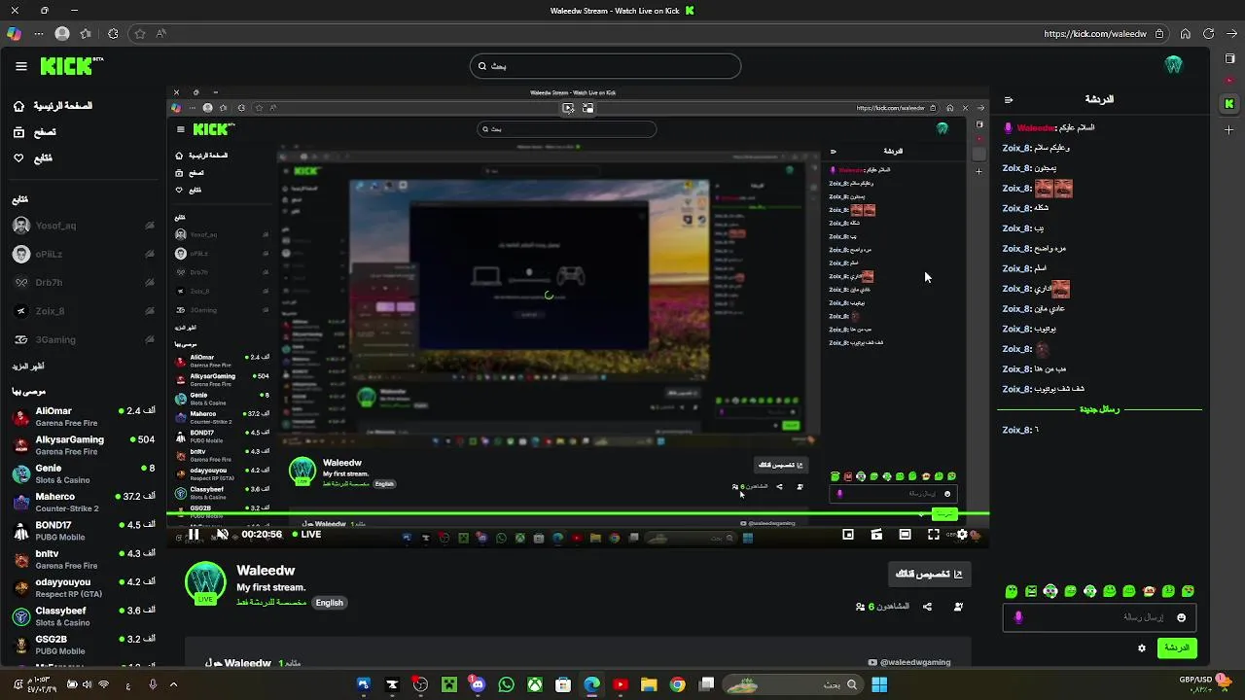Open Discord from the taskbar
The width and height of the screenshot is (1245, 700).
[478, 684]
